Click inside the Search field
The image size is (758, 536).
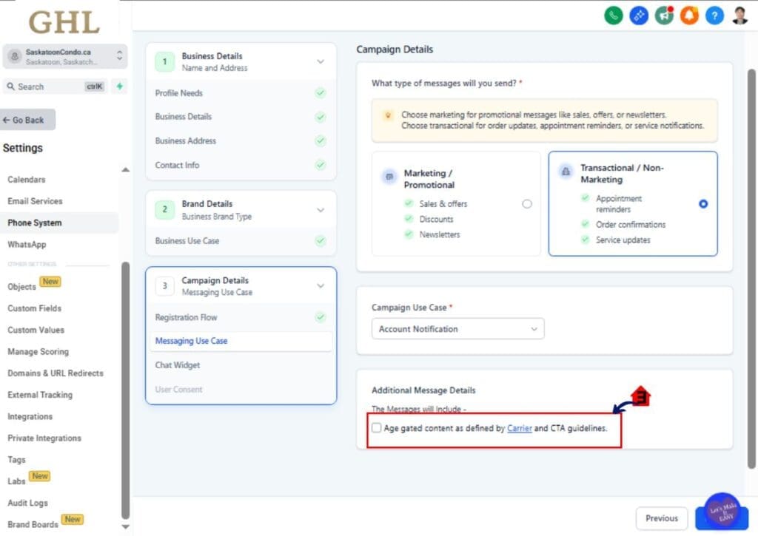click(52, 86)
